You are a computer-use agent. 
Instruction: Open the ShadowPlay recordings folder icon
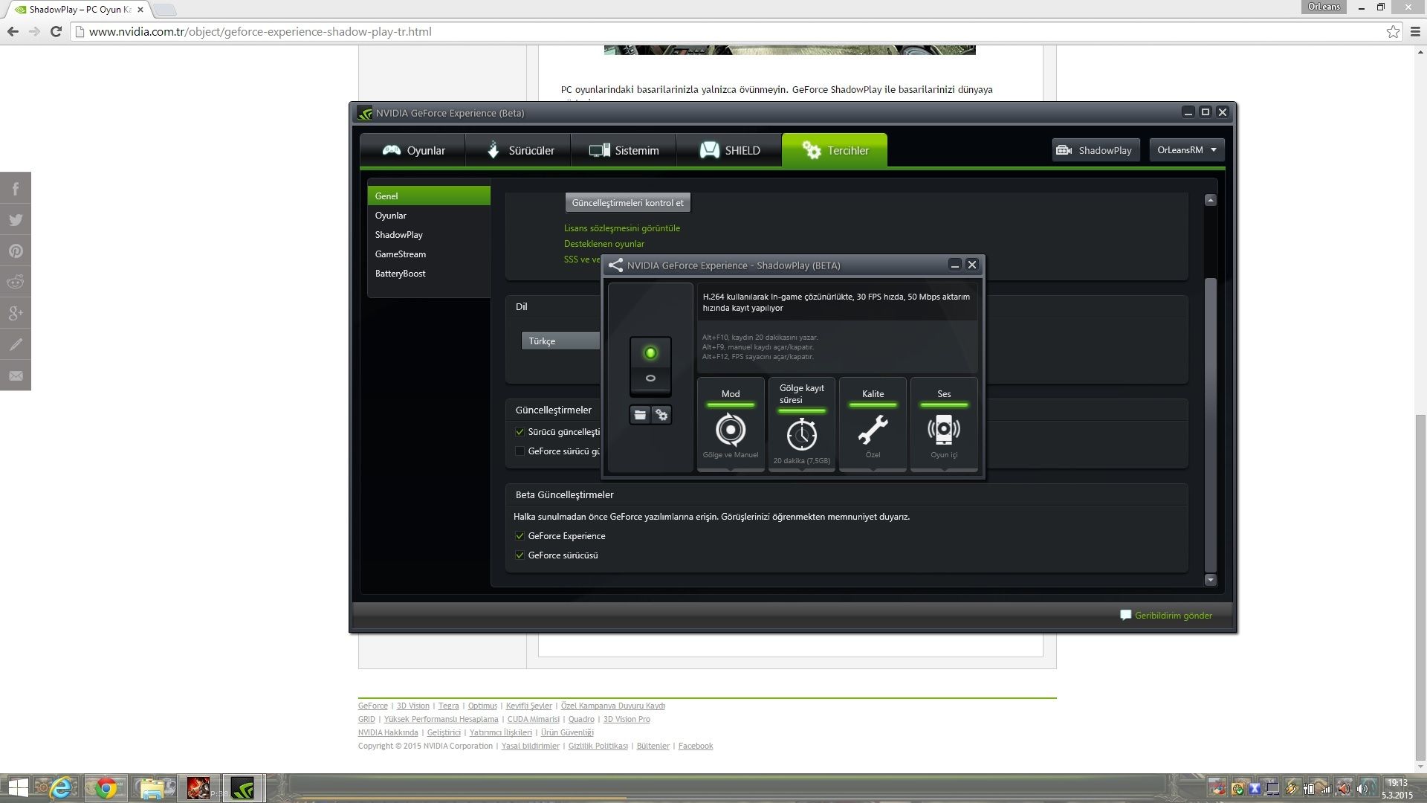[640, 415]
